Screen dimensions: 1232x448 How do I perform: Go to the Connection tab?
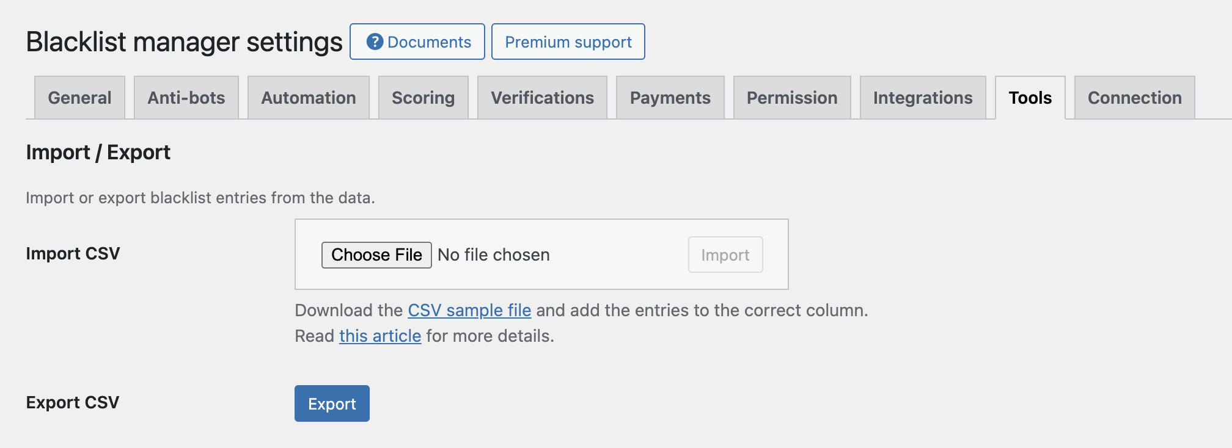[1135, 98]
